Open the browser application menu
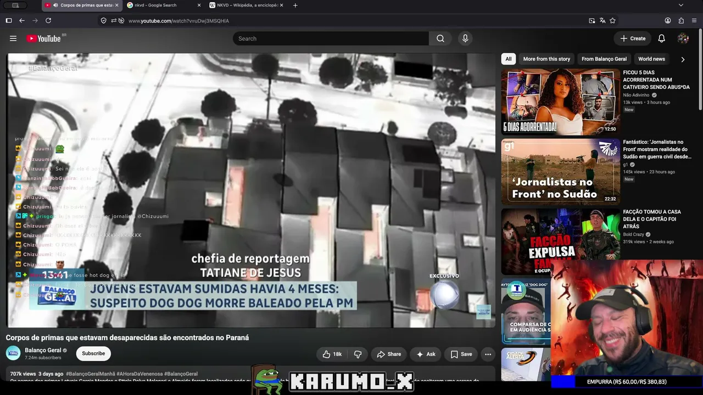Viewport: 703px width, 395px height. [x=694, y=20]
